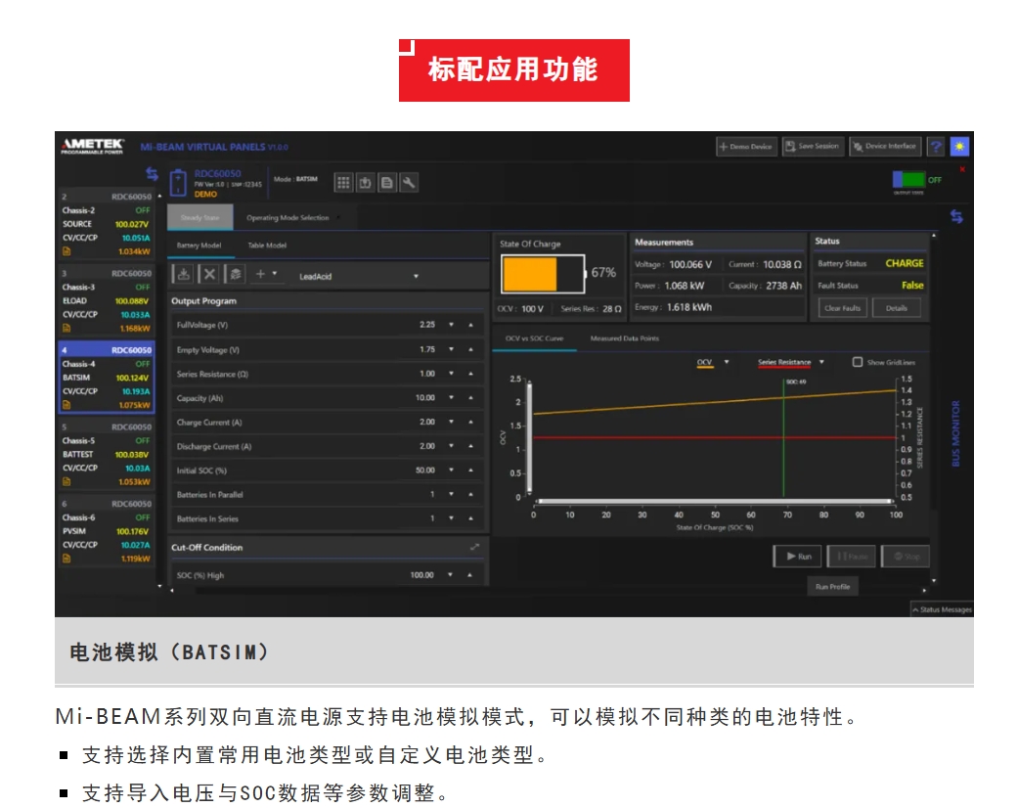Increase Batteries In Parallel with its up arrow
Image resolution: width=1018 pixels, height=808 pixels.
point(470,494)
